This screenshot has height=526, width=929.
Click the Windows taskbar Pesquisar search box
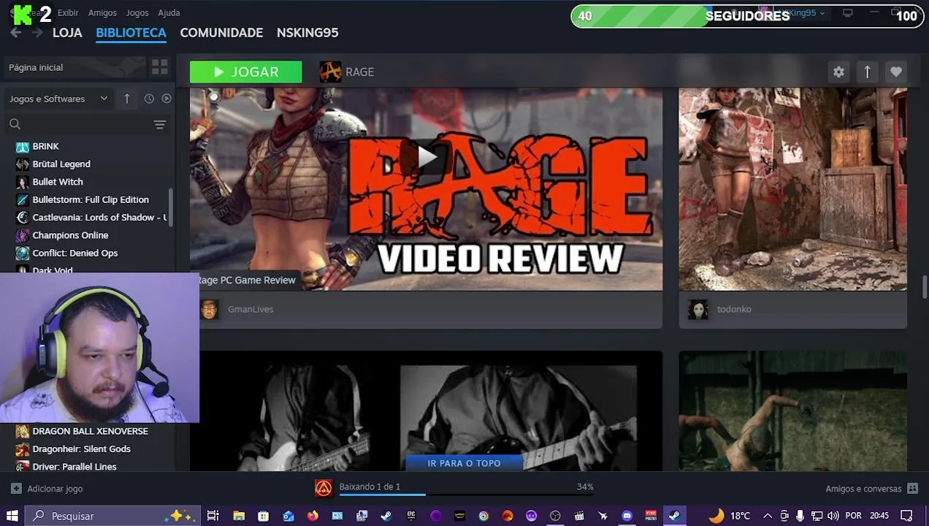point(113,516)
